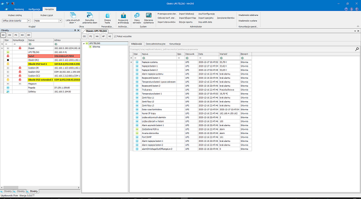Image resolution: width=361 pixels, height=199 pixels.
Task: Open Wybierz skórkę skin dropdown
Action: [29, 21]
